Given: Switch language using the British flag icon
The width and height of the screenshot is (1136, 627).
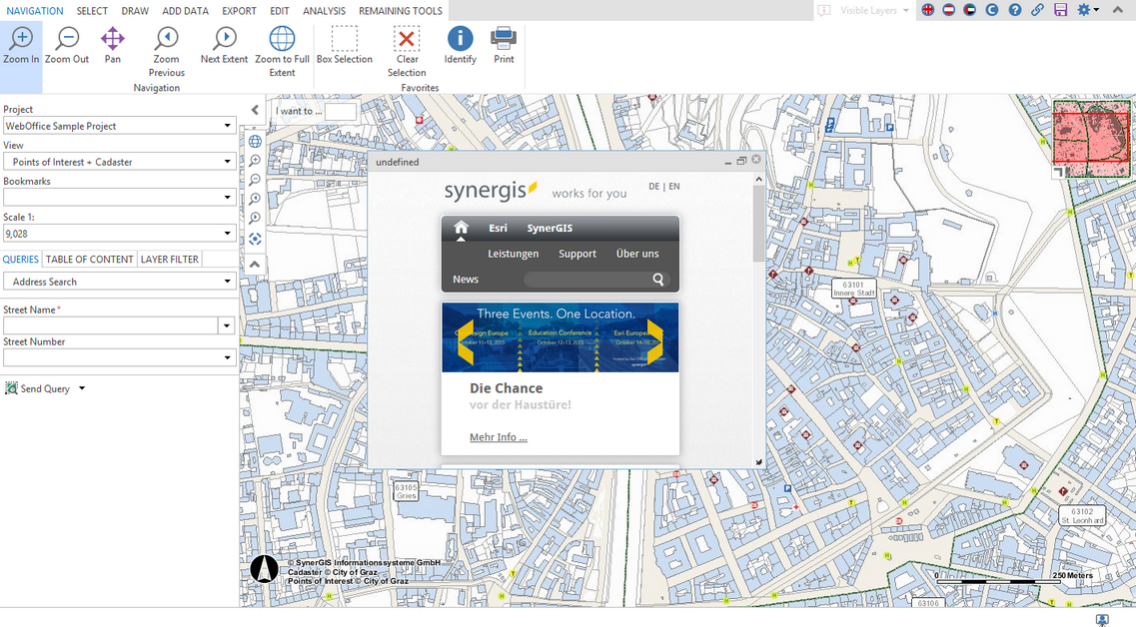Looking at the screenshot, I should [x=928, y=10].
